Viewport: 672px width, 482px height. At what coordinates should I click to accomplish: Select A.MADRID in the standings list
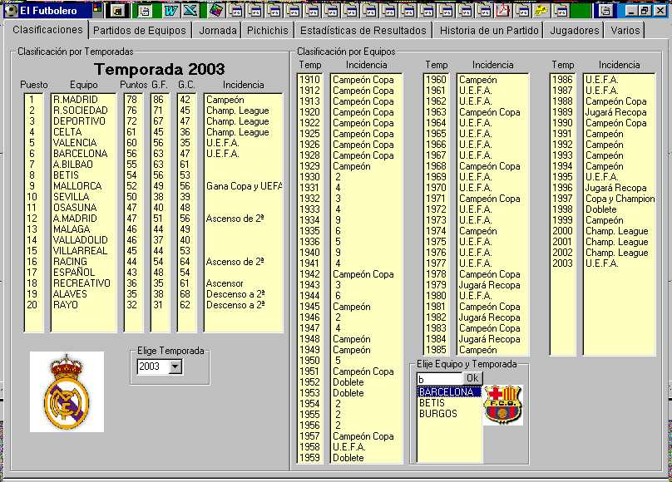(75, 219)
